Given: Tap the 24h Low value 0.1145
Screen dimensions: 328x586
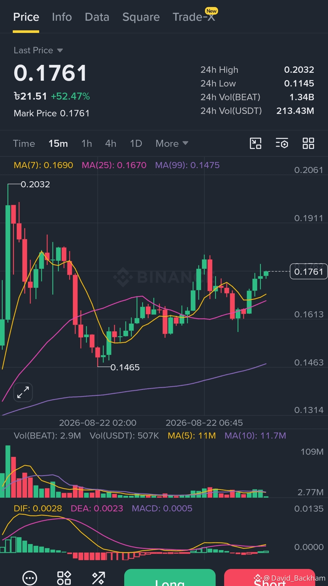Looking at the screenshot, I should (299, 83).
